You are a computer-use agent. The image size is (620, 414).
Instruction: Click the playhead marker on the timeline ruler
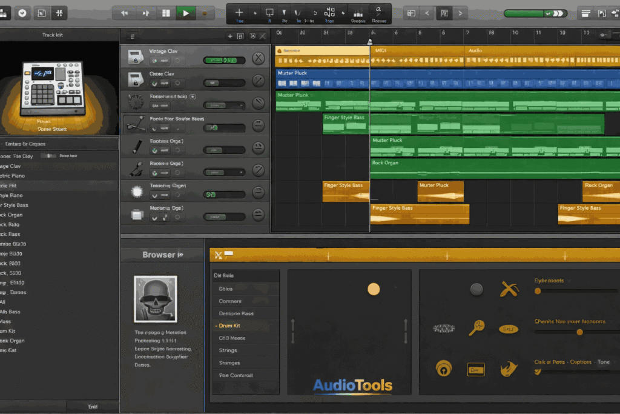click(369, 41)
